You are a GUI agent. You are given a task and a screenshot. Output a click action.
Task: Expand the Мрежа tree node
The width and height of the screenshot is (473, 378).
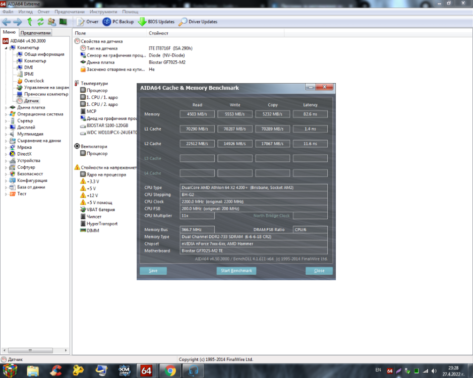coord(6,147)
